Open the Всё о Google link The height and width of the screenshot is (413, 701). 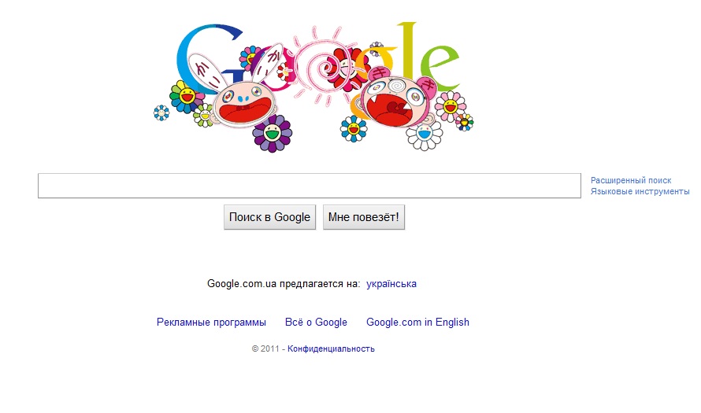tap(316, 323)
